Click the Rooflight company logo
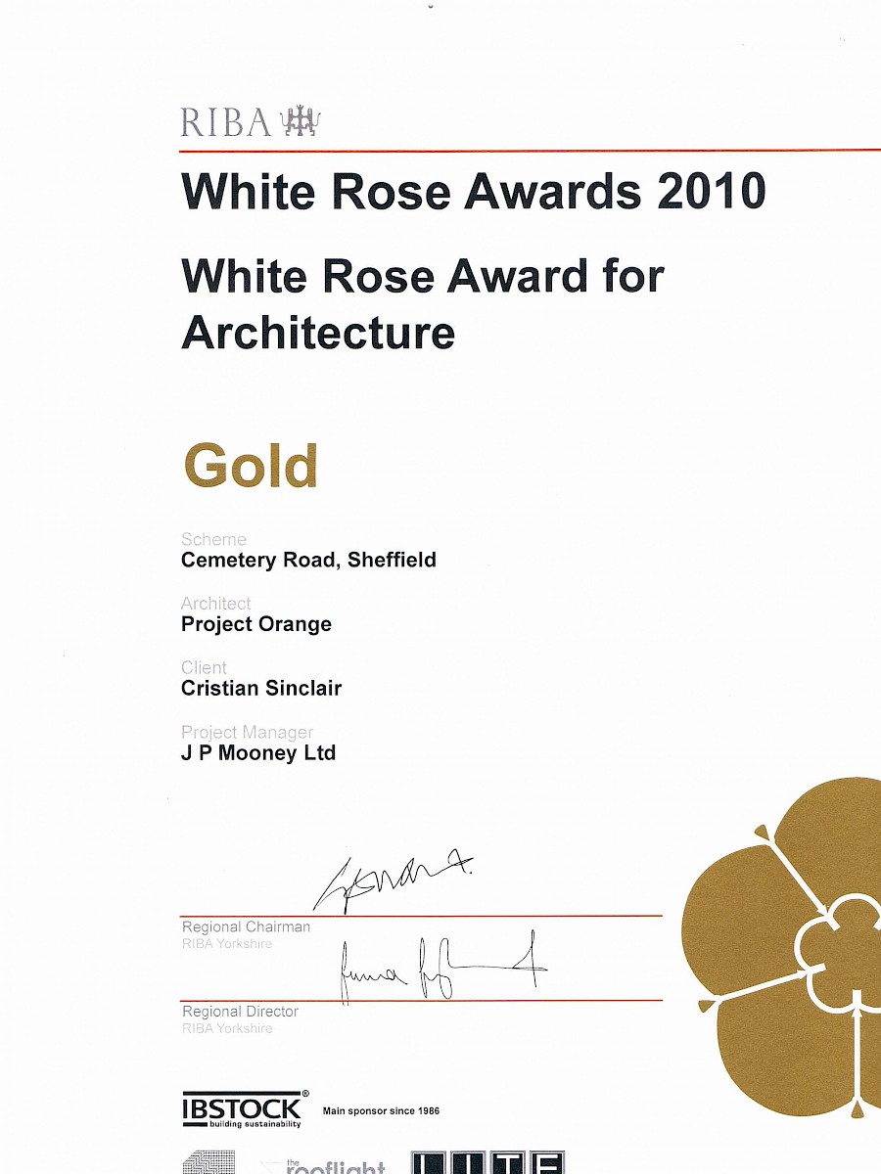This screenshot has width=881, height=1174. tap(328, 1165)
